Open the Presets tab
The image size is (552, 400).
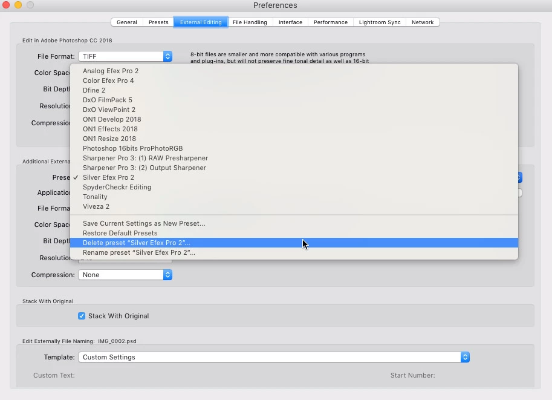click(158, 22)
